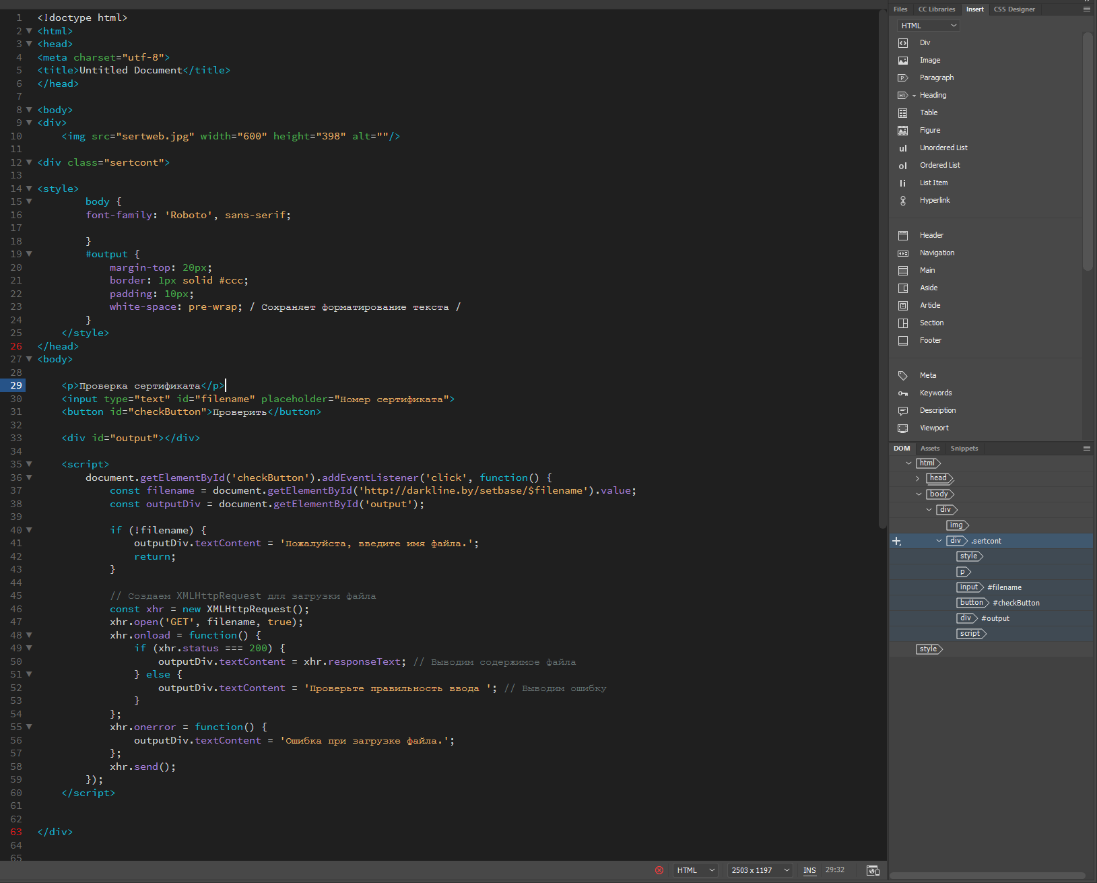Image resolution: width=1097 pixels, height=883 pixels.
Task: Click the add element plus button beside div .sertcont
Action: (x=896, y=541)
